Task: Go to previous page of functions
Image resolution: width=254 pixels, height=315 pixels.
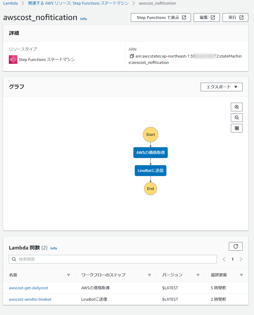Action: [224, 259]
